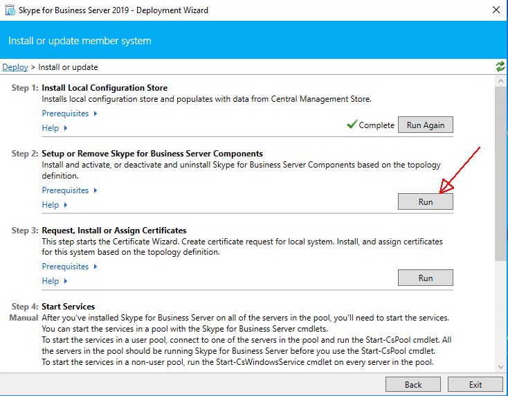Click the 'Manual' label under Step 4
This screenshot has width=508, height=396.
pos(24,318)
